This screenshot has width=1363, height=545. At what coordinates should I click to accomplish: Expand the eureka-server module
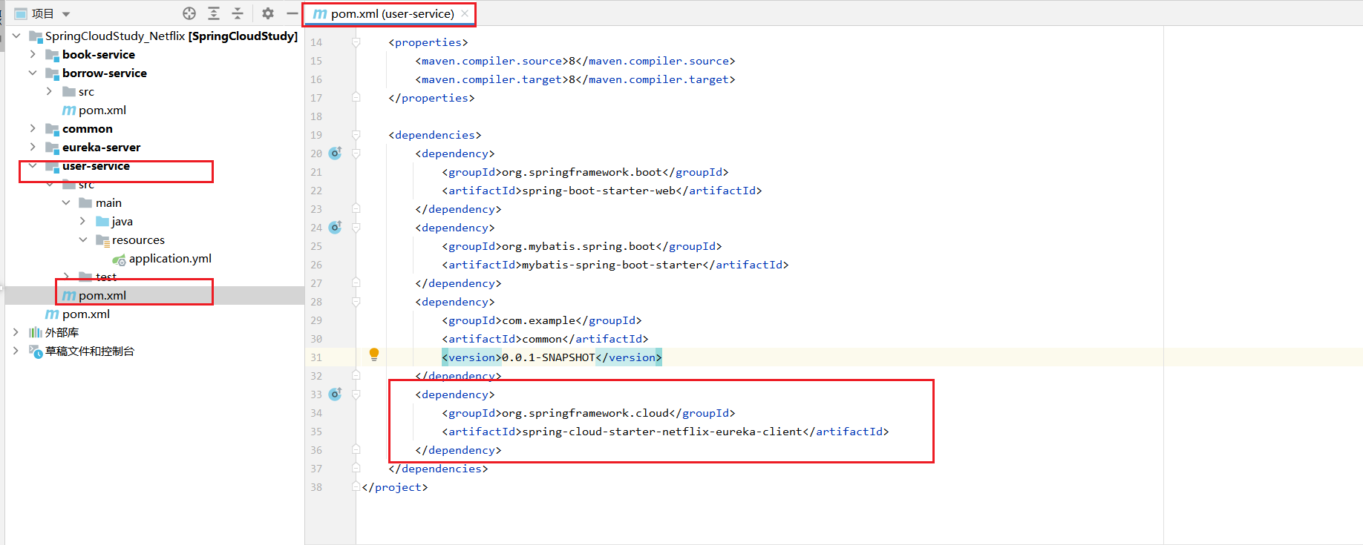[x=33, y=147]
